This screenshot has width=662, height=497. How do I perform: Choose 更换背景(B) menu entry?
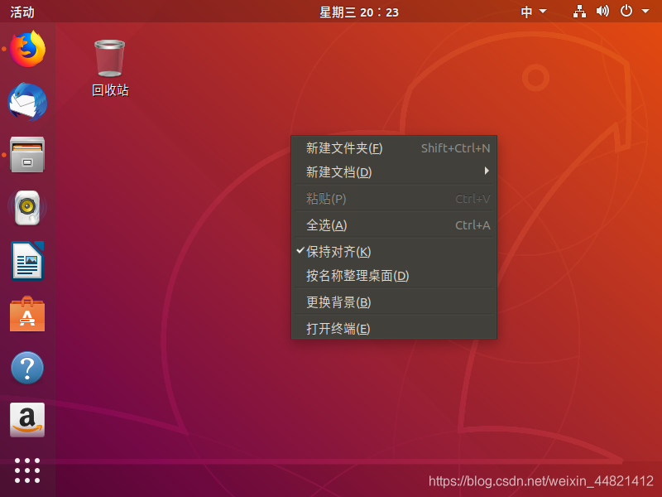click(x=394, y=302)
